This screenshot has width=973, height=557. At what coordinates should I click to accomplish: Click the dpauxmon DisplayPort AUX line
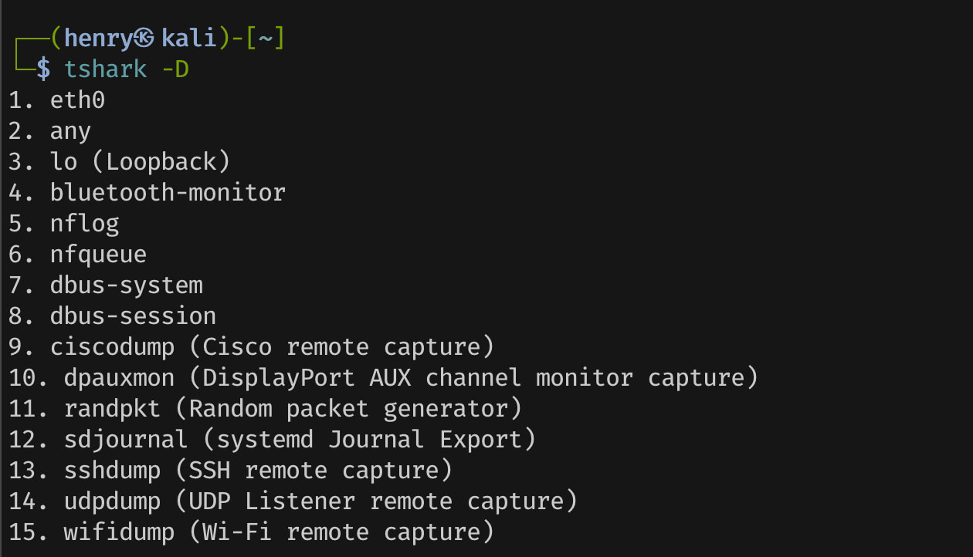411,378
